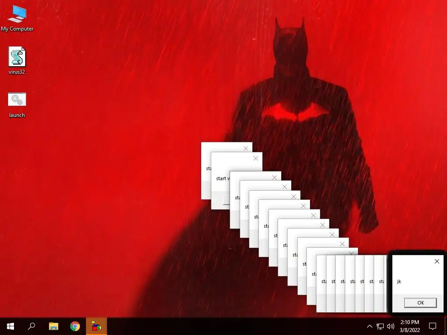
Task: Open the Windows Start menu
Action: 10,326
